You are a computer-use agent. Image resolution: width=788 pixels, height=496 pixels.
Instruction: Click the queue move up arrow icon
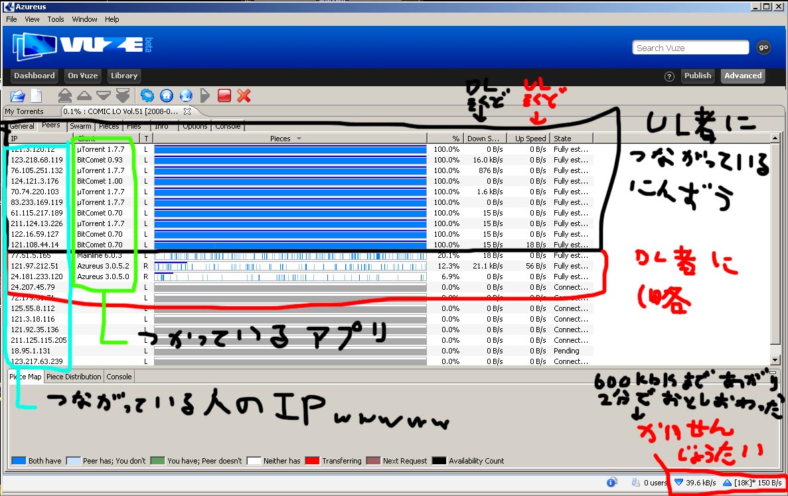point(84,95)
